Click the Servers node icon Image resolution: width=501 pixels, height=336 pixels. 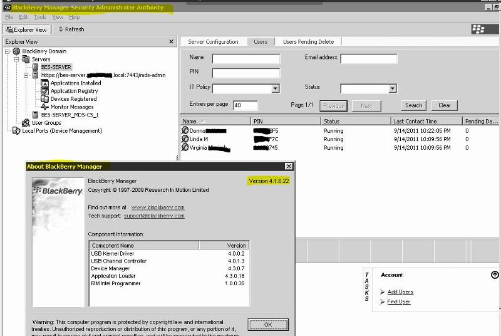tap(26, 59)
